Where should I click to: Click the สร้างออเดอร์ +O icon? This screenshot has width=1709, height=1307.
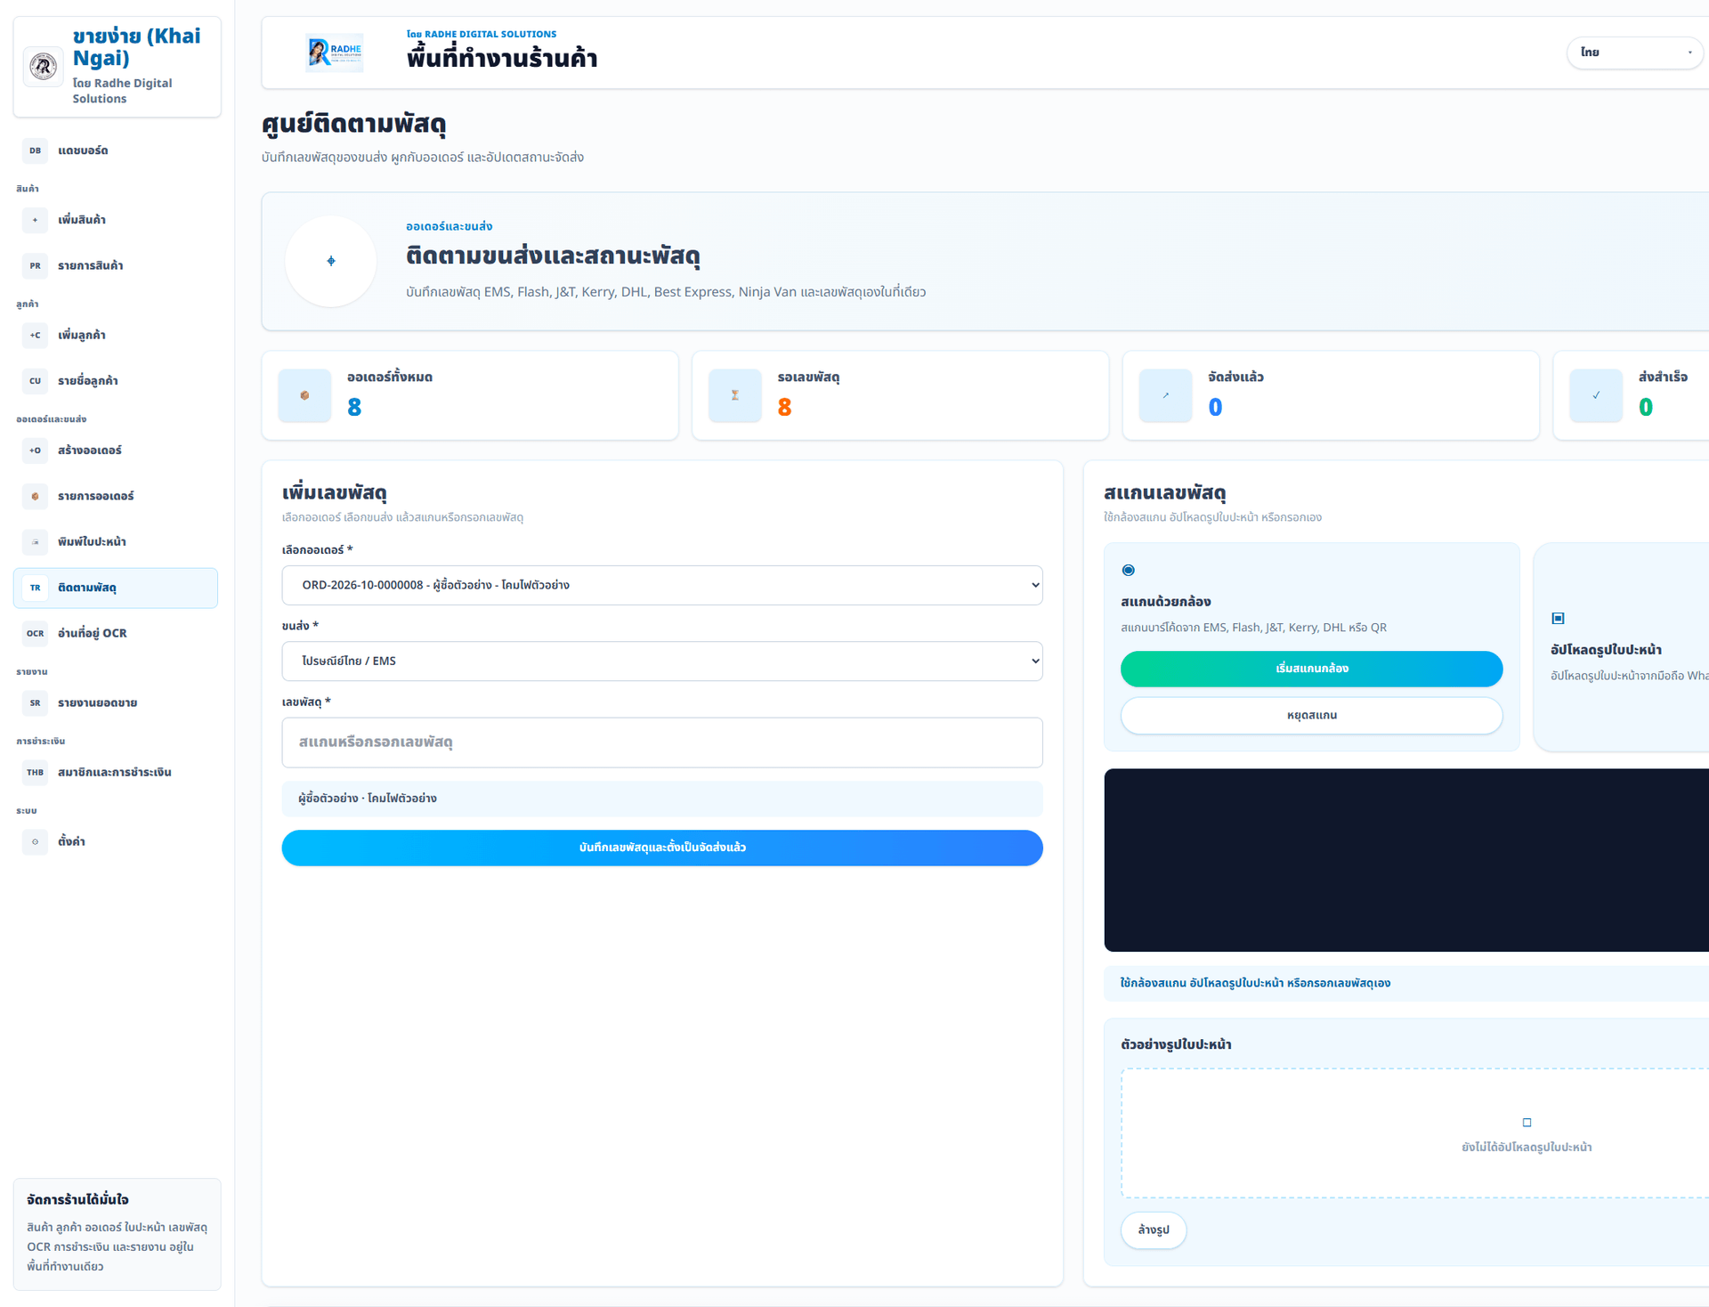coord(35,450)
